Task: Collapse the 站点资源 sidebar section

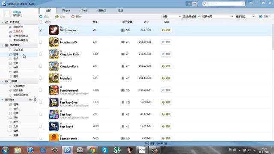Action: click(x=2, y=22)
